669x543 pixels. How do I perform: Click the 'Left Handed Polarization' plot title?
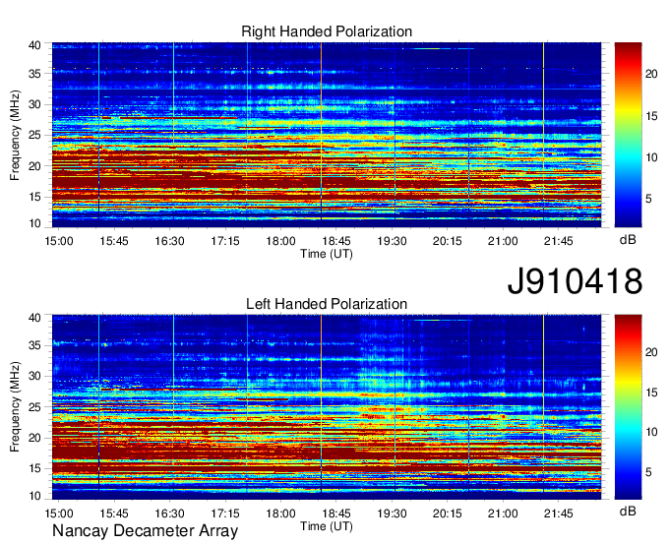pos(327,304)
